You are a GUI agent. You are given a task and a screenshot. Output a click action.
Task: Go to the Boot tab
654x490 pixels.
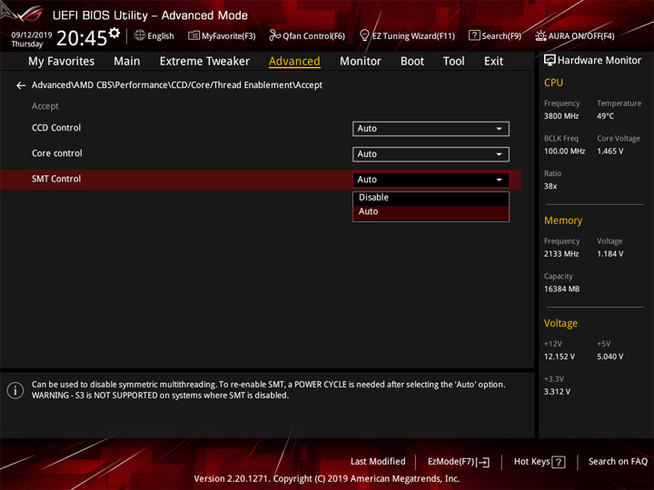click(x=412, y=62)
